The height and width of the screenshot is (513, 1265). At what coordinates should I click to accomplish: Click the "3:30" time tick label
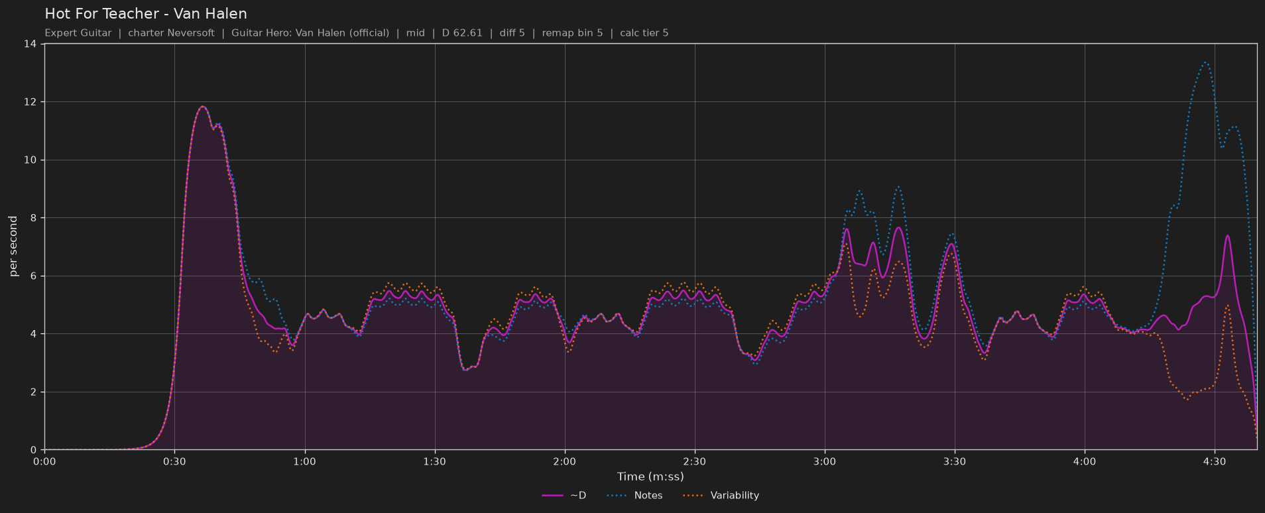955,462
